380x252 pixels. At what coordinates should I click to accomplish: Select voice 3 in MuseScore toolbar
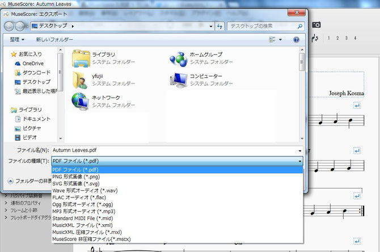click(347, 38)
